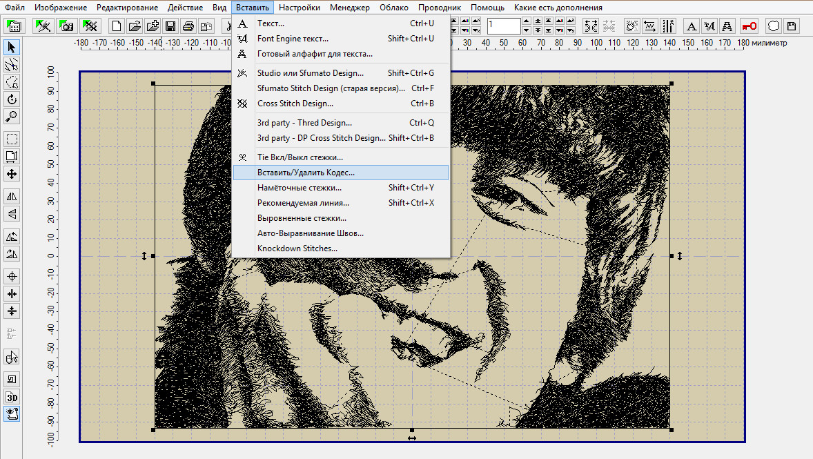813x459 pixels.
Task: Click Авто-Выравнивание Швов entry
Action: click(310, 233)
